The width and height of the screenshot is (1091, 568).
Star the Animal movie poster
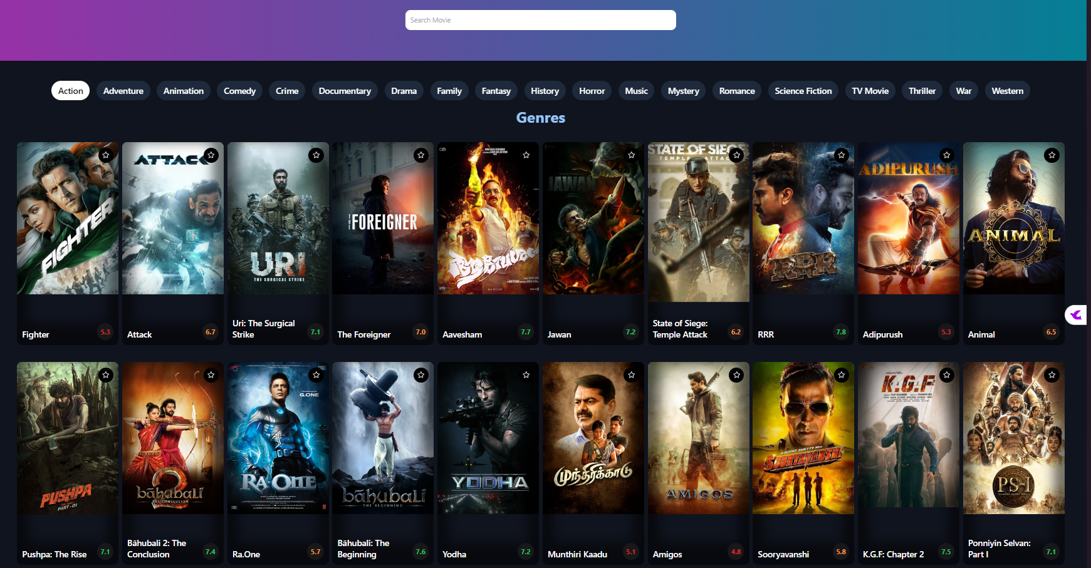coord(1052,155)
